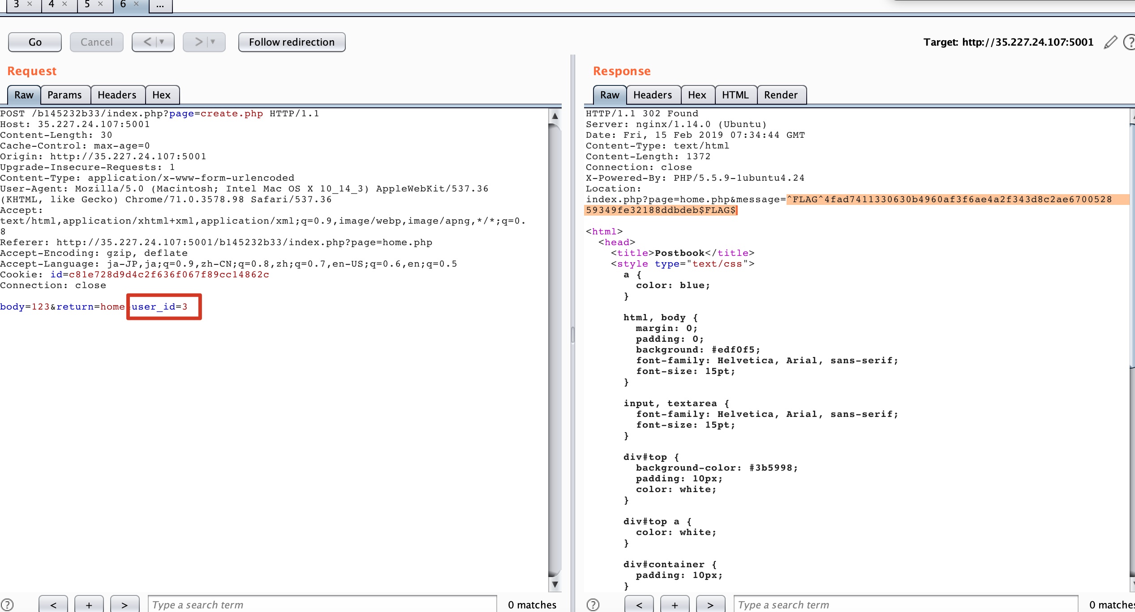
Task: Click response search help question icon
Action: (593, 605)
